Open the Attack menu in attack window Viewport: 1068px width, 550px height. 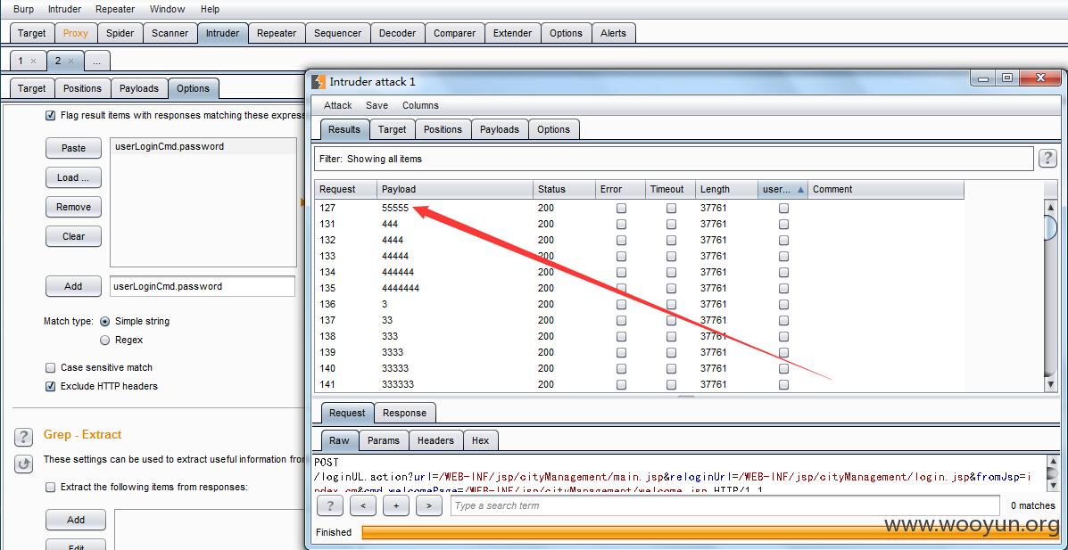pos(338,105)
